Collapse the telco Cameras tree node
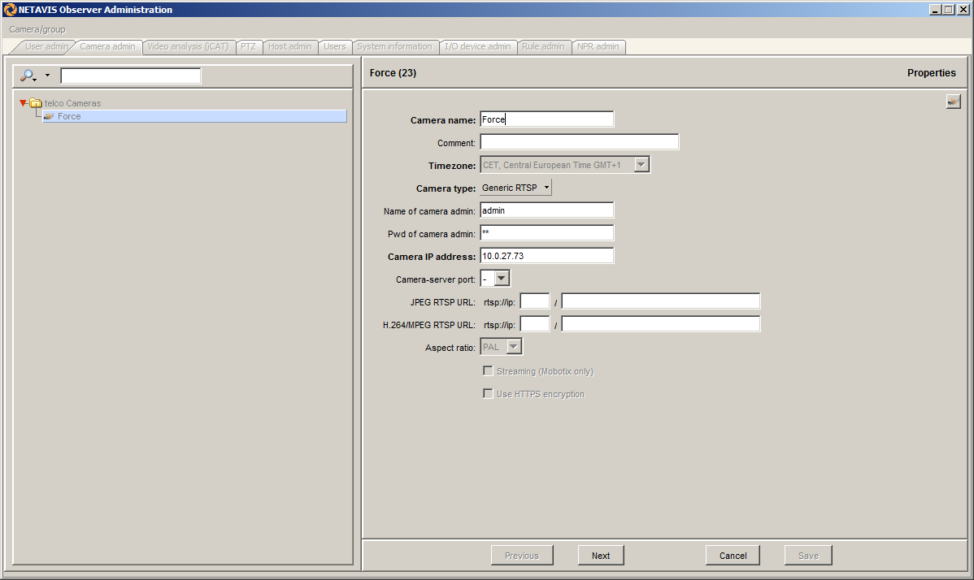Viewport: 974px width, 580px height. click(x=24, y=103)
